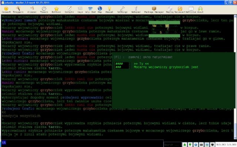The width and height of the screenshot is (237, 147).
Task: Open the Buttons editor
Action: [56, 10]
